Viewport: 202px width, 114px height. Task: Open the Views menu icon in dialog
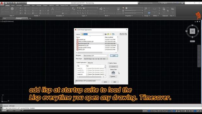pos(113,34)
